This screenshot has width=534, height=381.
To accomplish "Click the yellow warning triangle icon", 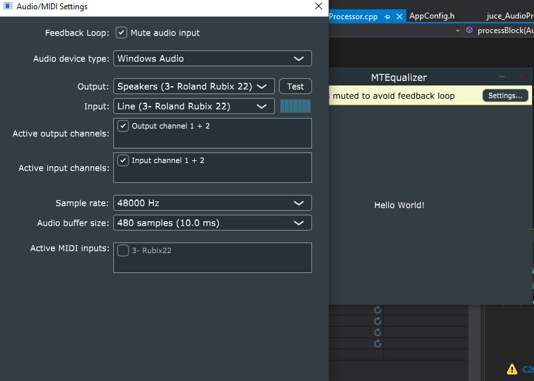I will 512,369.
